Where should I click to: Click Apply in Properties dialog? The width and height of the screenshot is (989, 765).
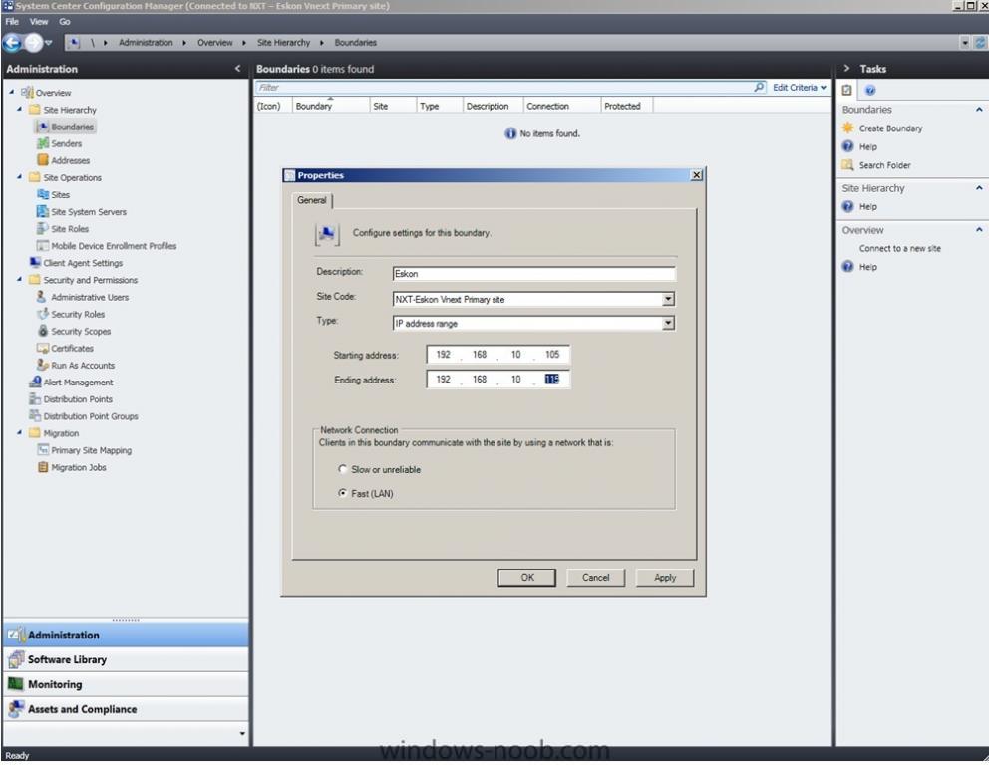(665, 577)
